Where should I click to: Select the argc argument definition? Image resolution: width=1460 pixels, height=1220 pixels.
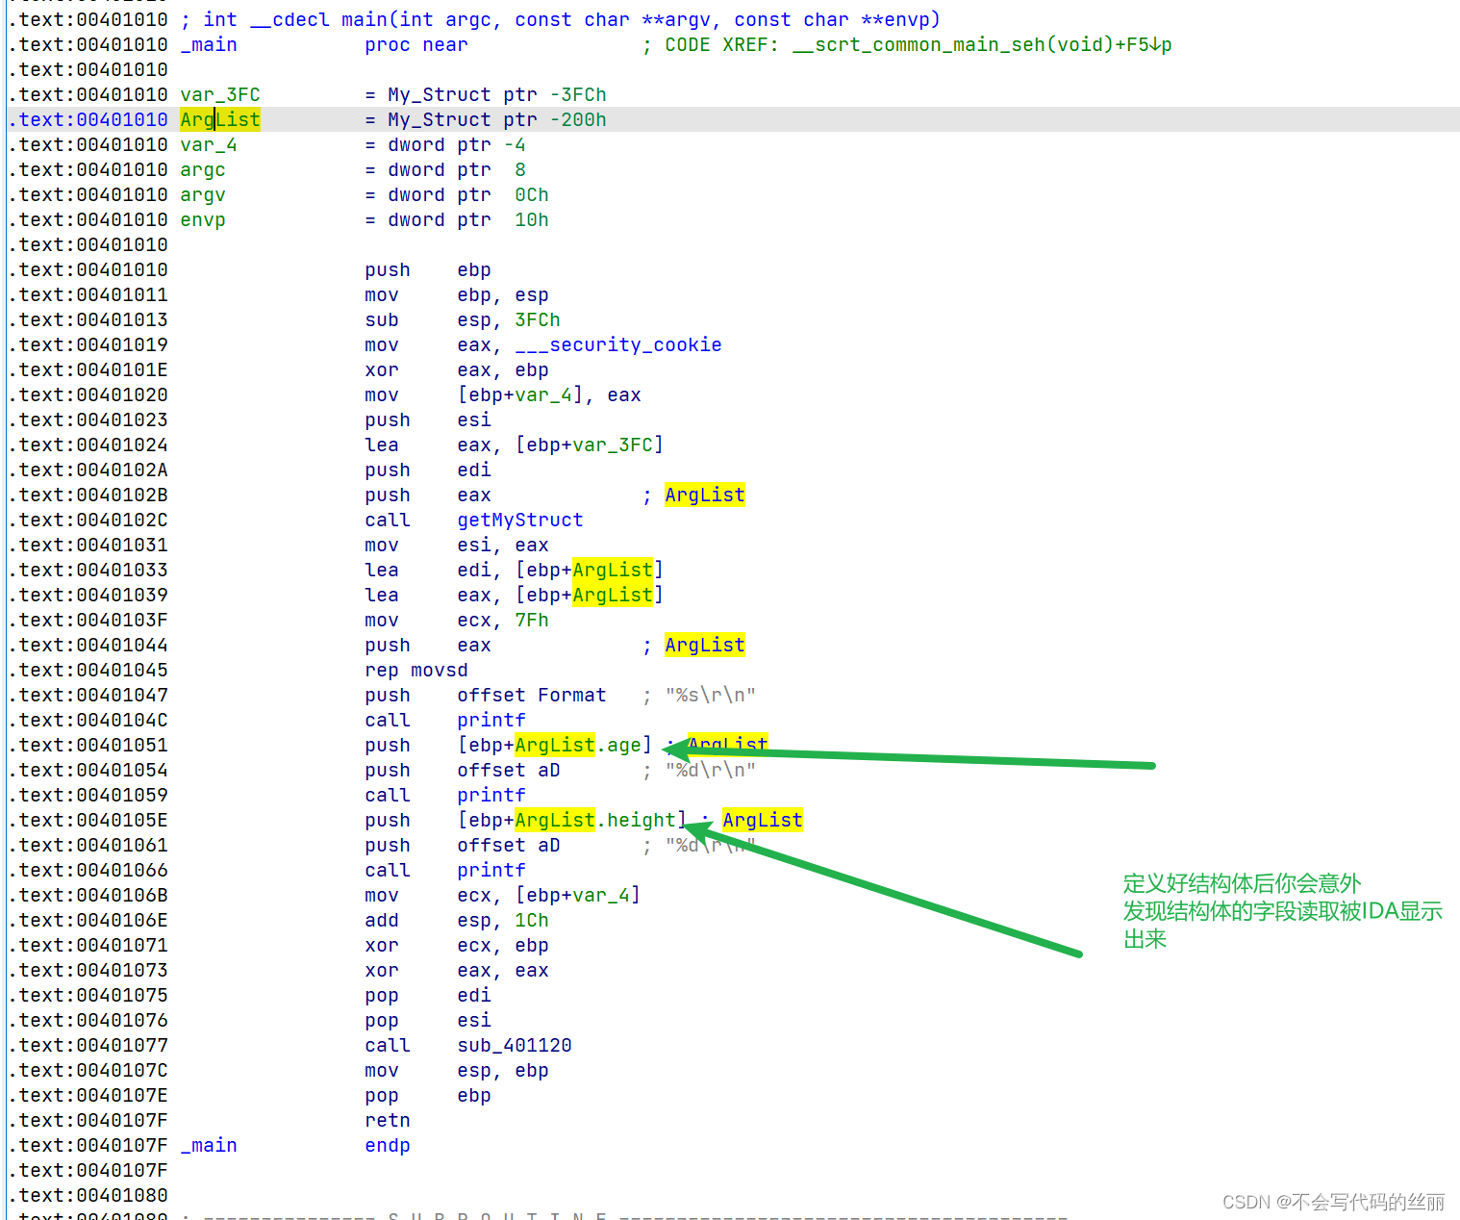[203, 169]
